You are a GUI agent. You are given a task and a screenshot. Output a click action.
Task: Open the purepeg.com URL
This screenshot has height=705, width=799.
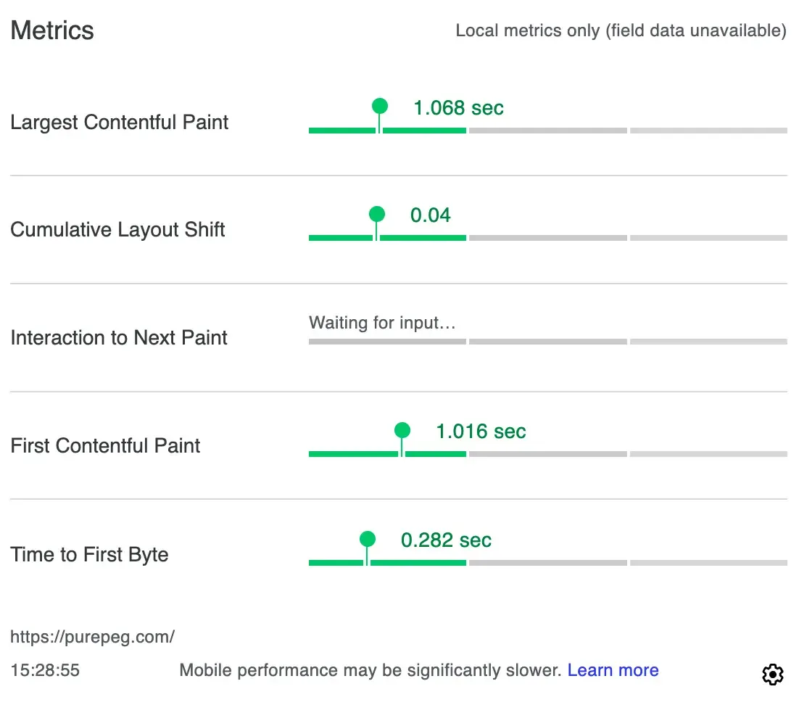coord(93,636)
